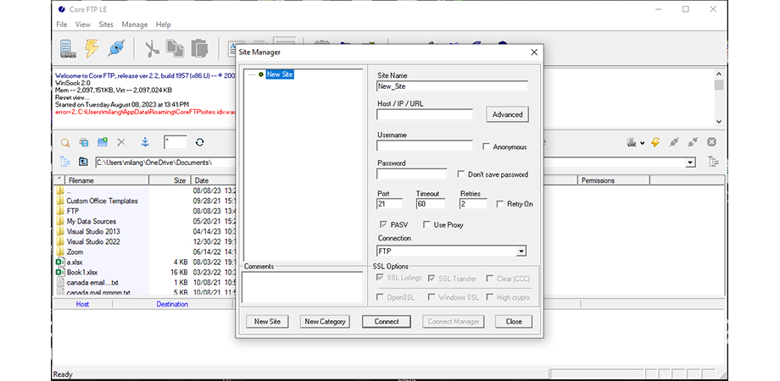This screenshot has height=381, width=780.
Task: Click the Comments text area
Action: click(303, 287)
